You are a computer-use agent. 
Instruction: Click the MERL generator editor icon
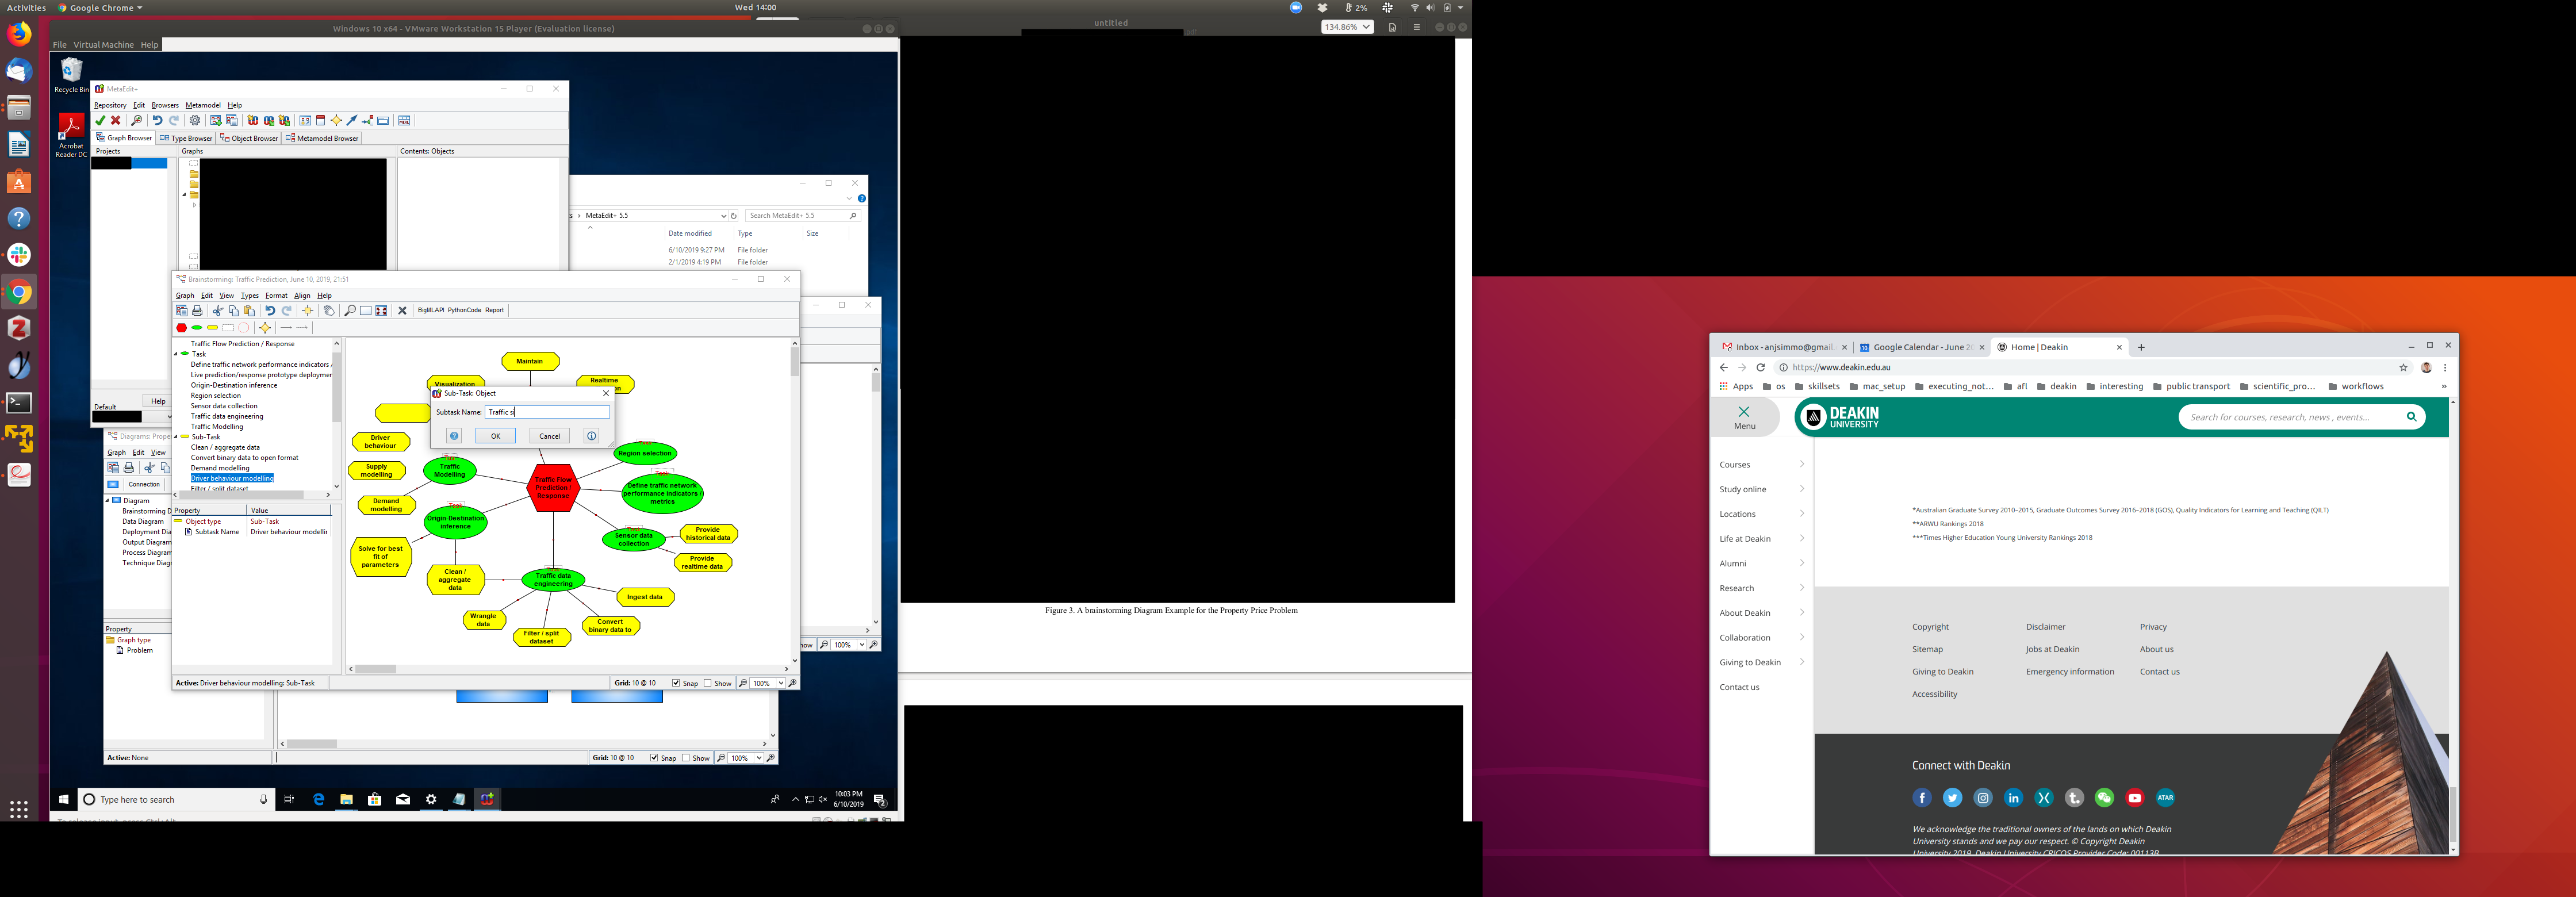pos(404,121)
